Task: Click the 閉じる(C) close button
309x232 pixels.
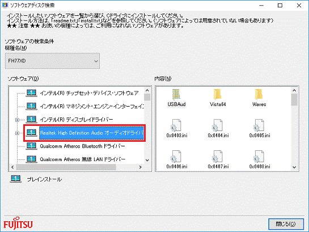Action: point(286,224)
